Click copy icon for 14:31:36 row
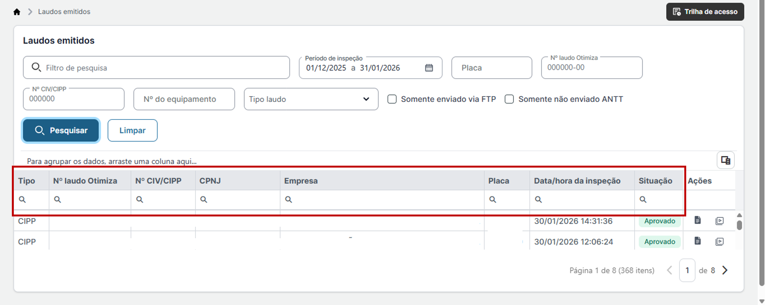The width and height of the screenshot is (765, 305). [x=719, y=221]
